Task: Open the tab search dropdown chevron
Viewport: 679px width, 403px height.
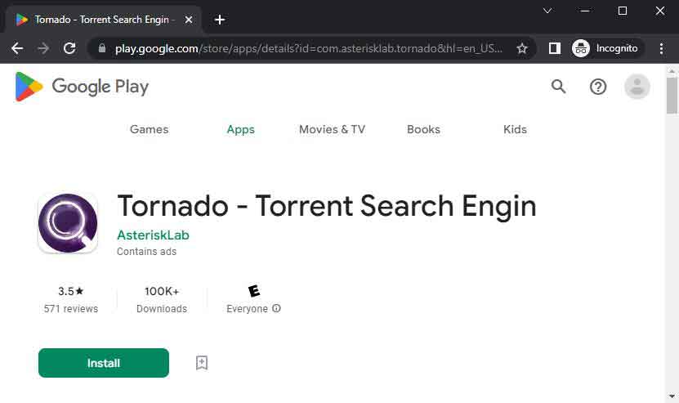Action: pos(547,11)
